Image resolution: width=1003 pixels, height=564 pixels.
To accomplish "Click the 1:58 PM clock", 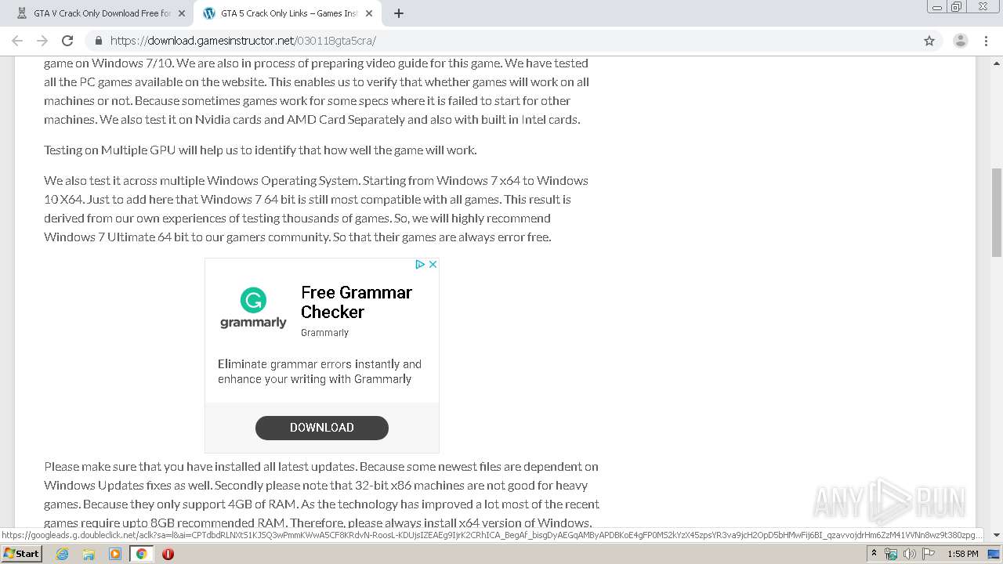I will [963, 554].
